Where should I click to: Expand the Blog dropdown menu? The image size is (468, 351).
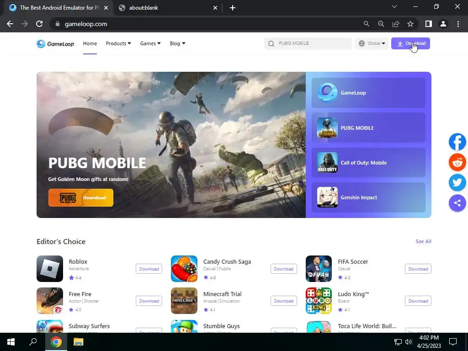(178, 43)
